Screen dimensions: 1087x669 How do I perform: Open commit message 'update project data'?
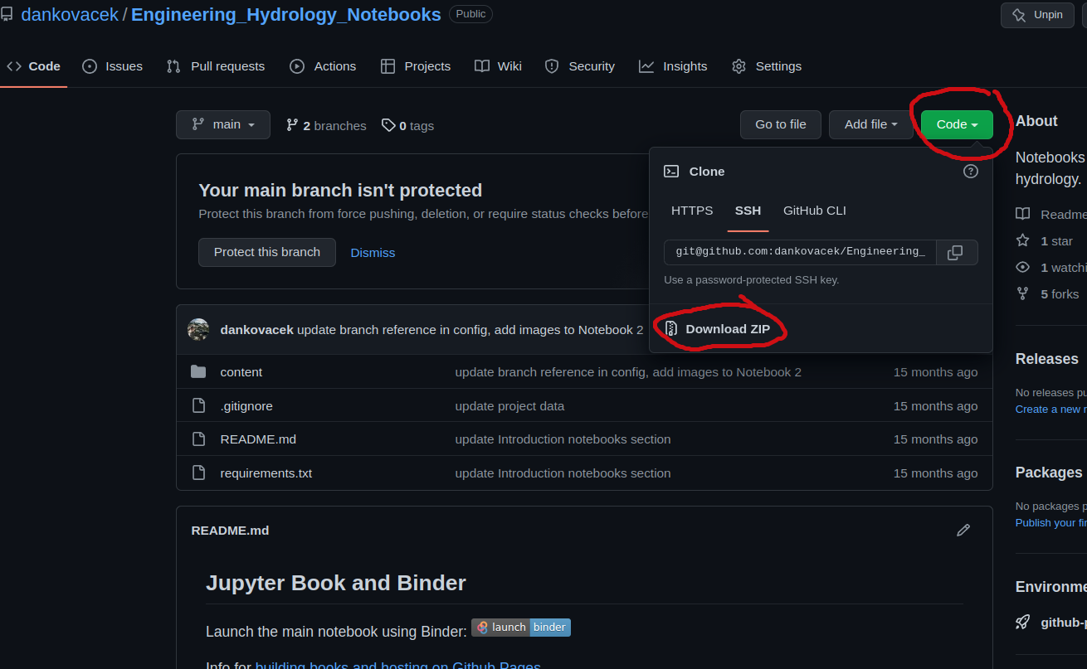click(x=509, y=406)
